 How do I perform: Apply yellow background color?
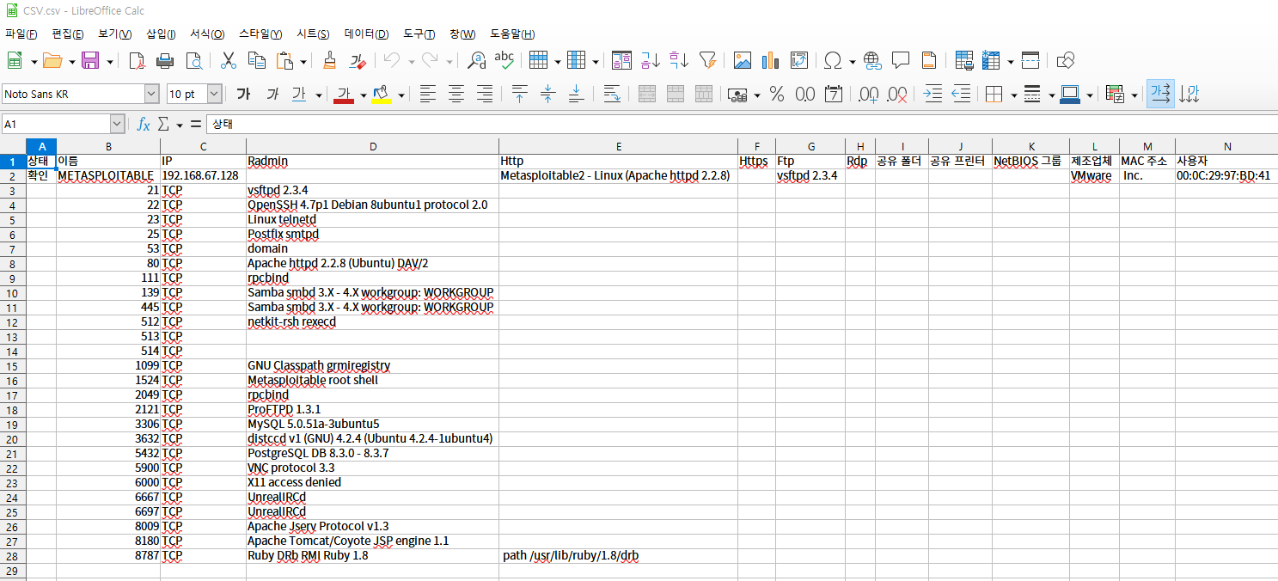(382, 94)
